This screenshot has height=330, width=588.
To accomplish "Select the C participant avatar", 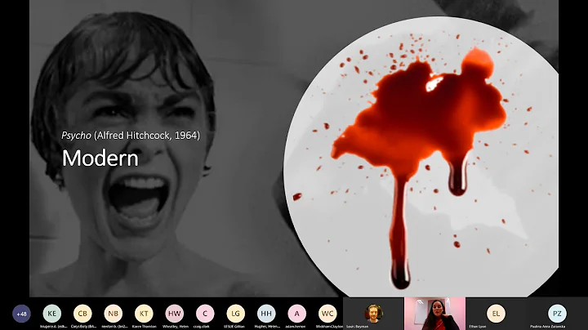I will 205,314.
